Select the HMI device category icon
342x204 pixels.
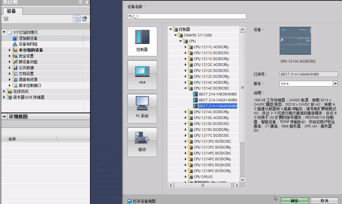point(142,75)
